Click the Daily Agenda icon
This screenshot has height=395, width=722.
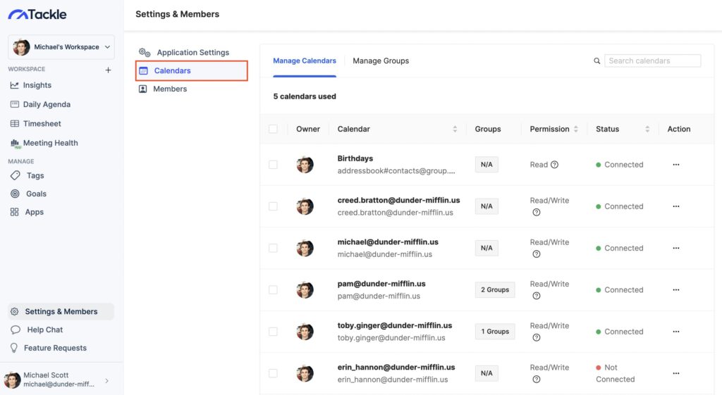(14, 104)
